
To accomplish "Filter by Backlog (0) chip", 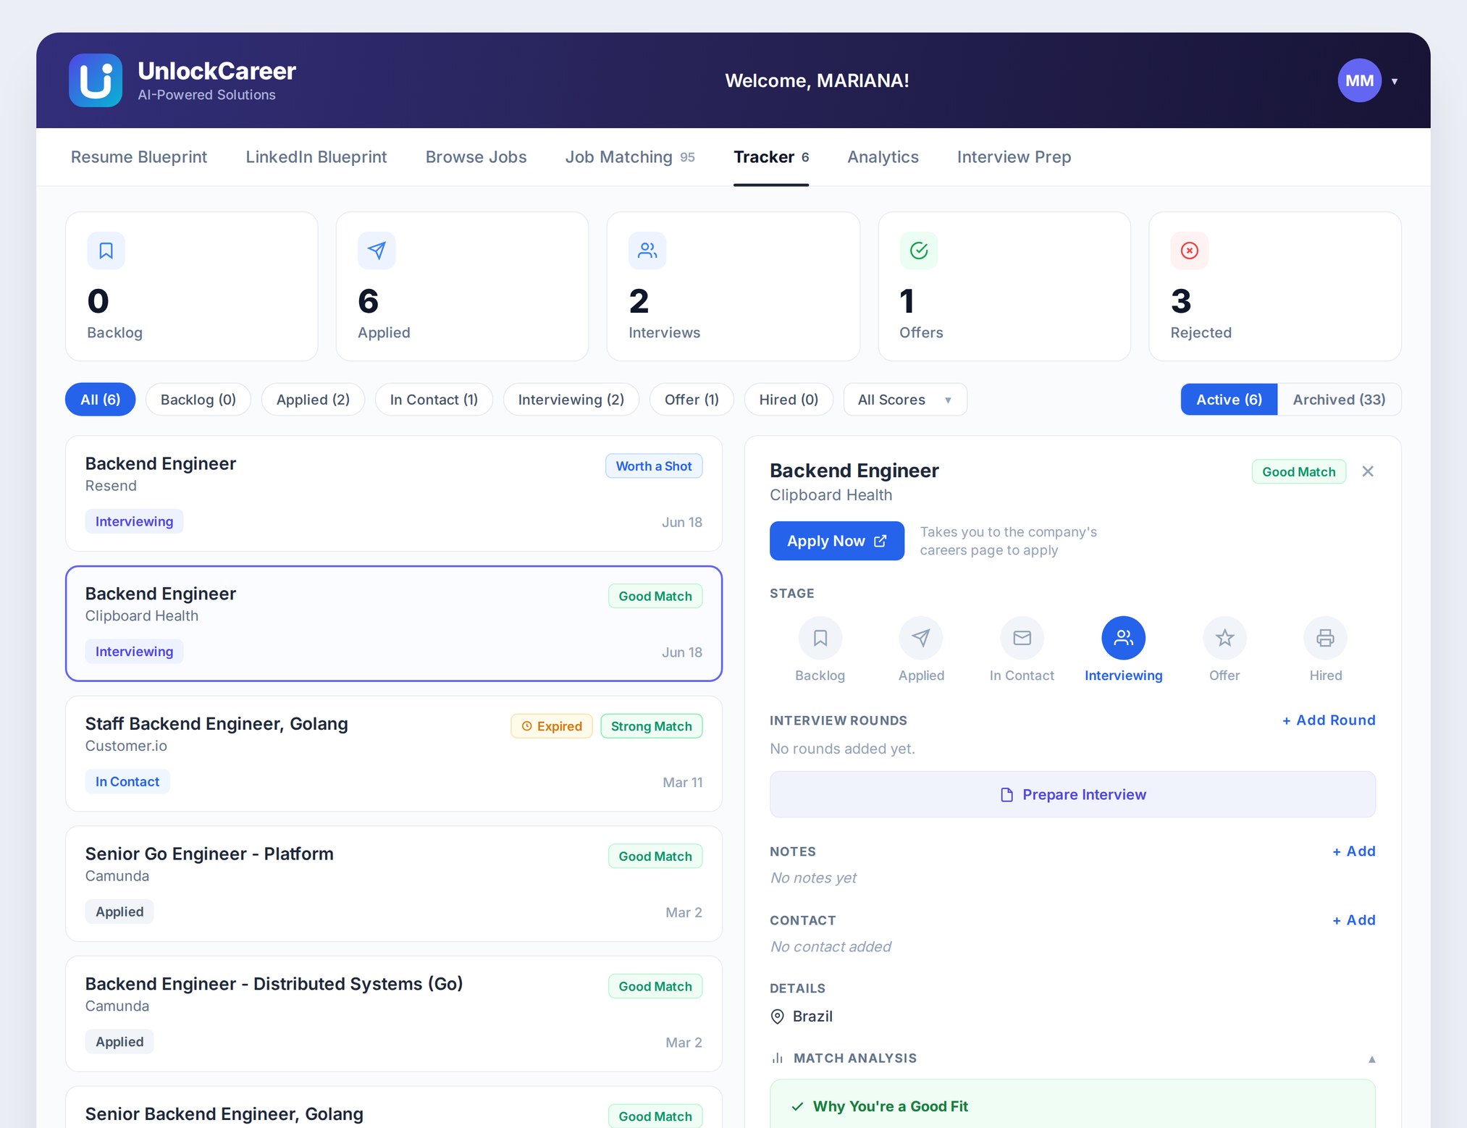I will [198, 400].
